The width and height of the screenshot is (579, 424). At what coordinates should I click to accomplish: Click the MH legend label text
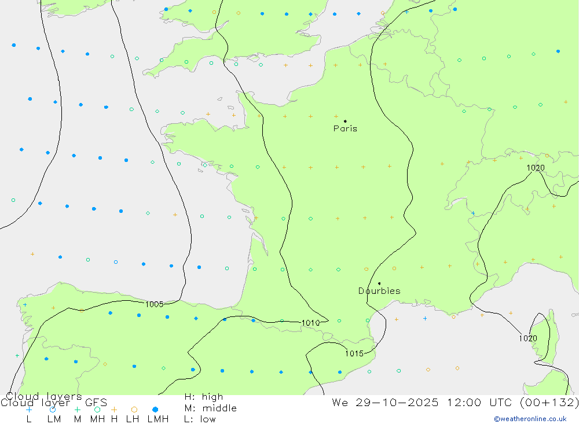tap(97, 419)
